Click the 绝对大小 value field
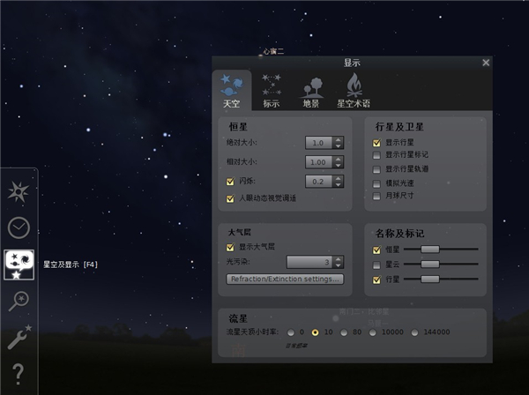 pyautogui.click(x=318, y=143)
